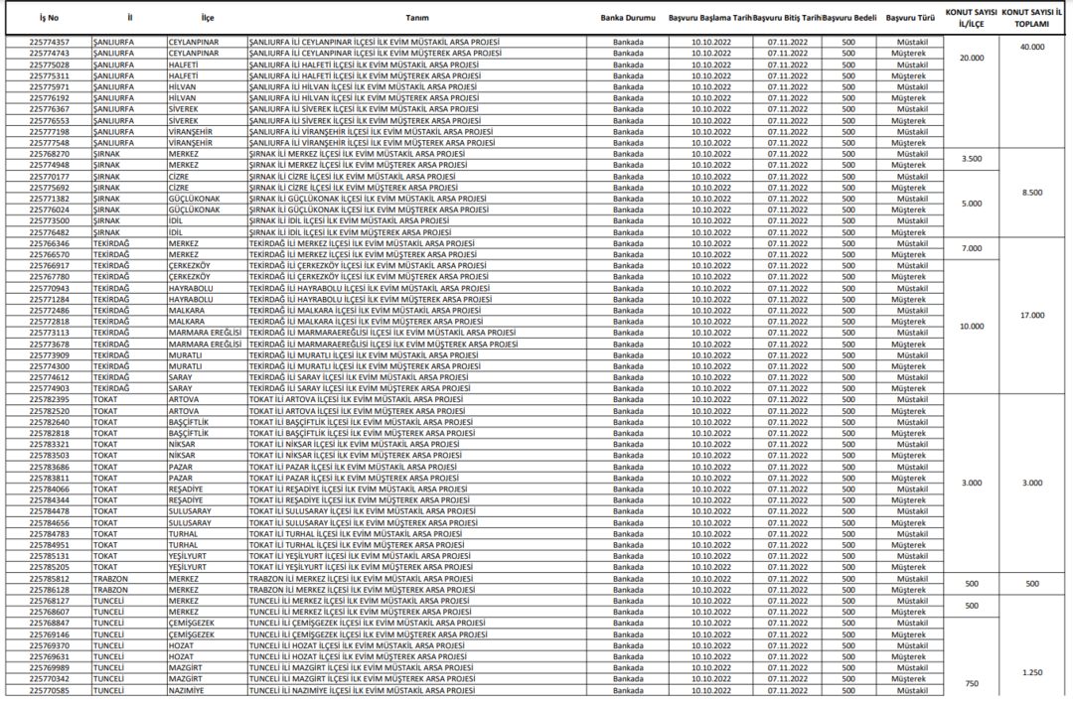
Task: Select İş No 225771382
Action: (50, 200)
